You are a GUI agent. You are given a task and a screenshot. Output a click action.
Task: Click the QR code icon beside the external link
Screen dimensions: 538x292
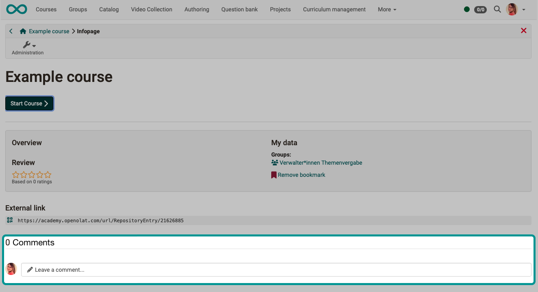[9, 220]
